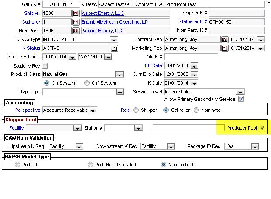Open the K Status lookup icon
The width and height of the screenshot is (271, 199).
point(114,48)
